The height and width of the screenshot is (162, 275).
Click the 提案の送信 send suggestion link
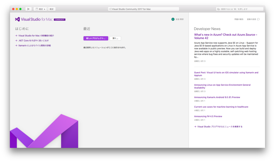pos(251,19)
